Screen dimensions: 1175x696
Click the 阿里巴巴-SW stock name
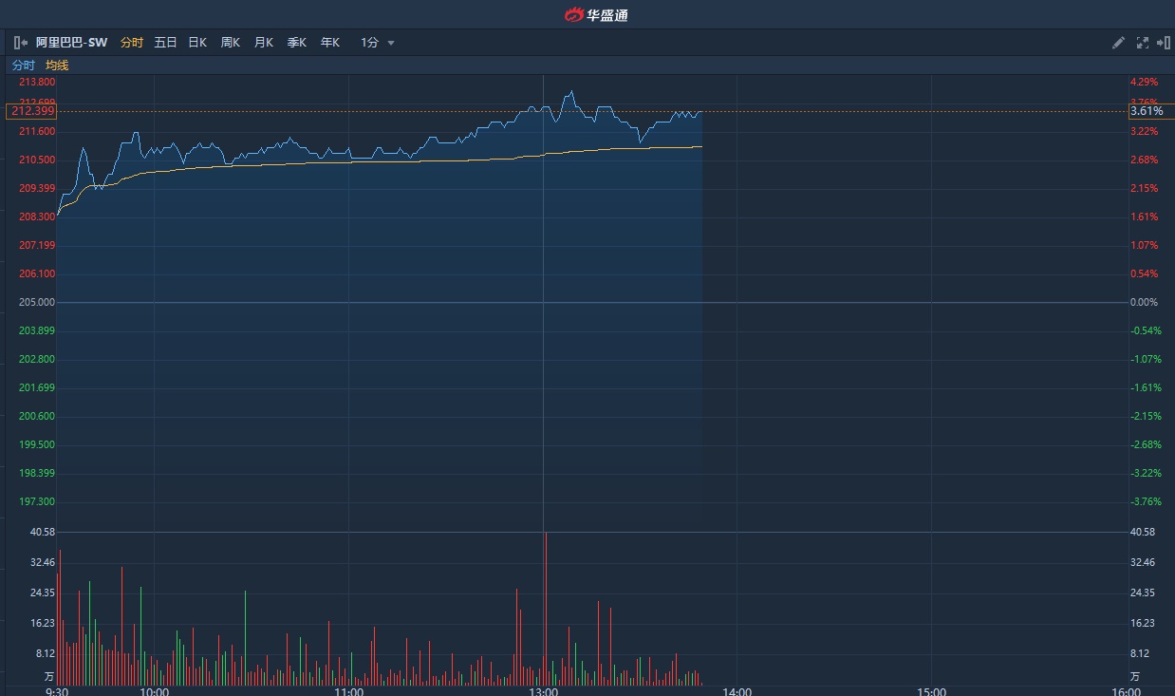pyautogui.click(x=72, y=43)
